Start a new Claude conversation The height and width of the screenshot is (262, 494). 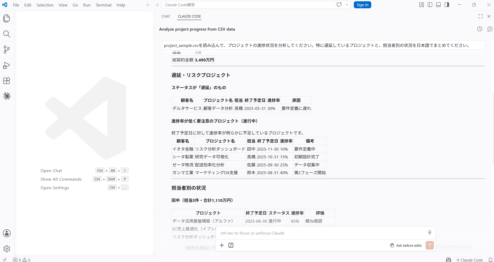(490, 29)
